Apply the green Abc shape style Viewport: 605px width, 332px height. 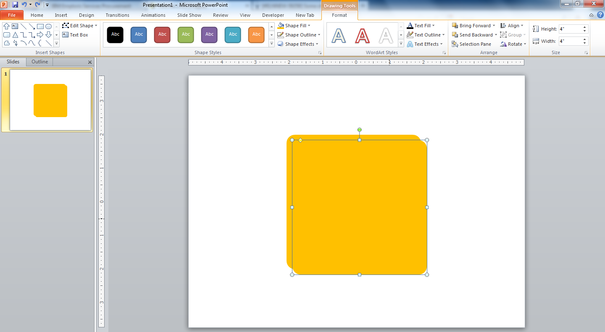point(186,34)
